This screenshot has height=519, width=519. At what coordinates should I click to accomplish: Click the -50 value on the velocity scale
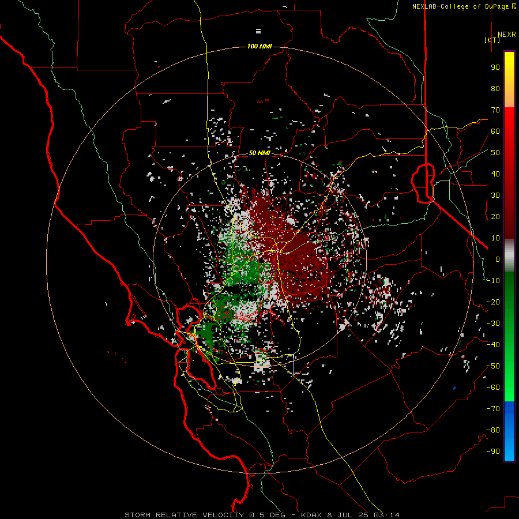pos(493,366)
